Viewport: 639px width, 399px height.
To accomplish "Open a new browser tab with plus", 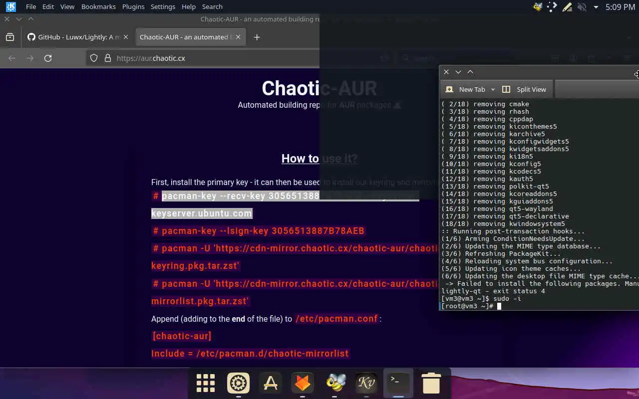I will 257,37.
